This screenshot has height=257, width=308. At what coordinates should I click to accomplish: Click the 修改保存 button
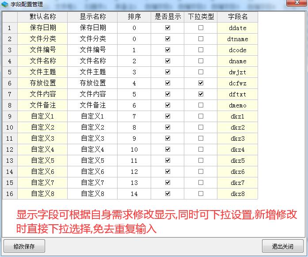point(24,246)
